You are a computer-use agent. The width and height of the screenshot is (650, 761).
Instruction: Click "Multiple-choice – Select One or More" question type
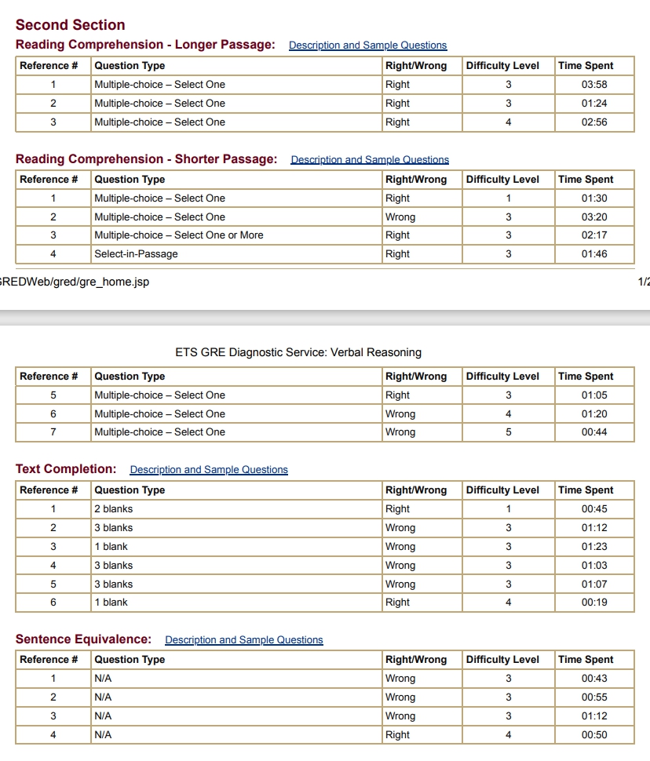pos(179,235)
